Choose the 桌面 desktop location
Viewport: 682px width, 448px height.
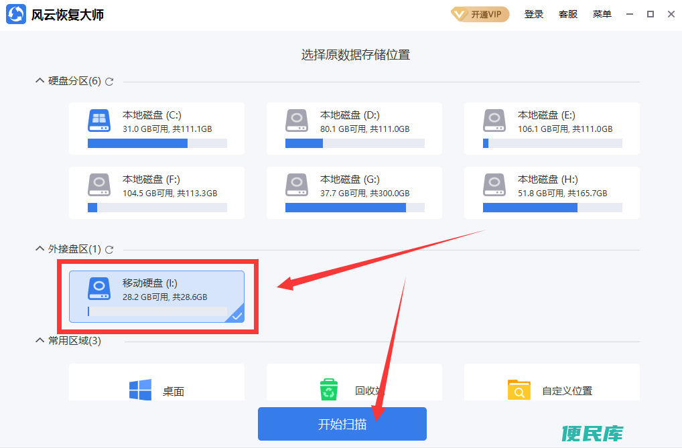pos(157,382)
